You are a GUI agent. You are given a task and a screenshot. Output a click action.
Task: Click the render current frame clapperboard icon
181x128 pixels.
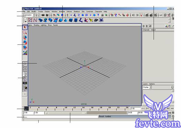click(147, 15)
